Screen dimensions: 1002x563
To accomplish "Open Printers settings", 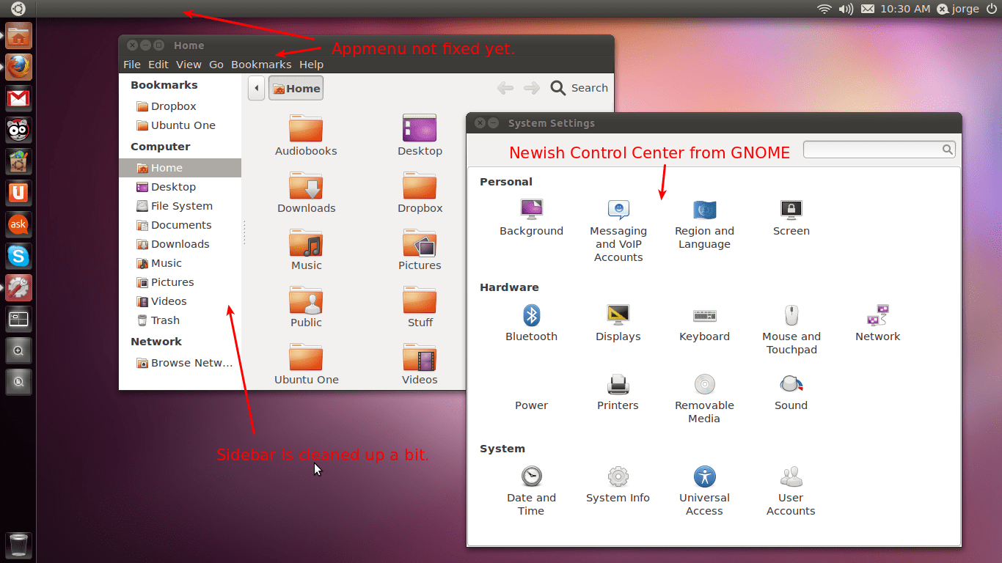I will [x=618, y=392].
